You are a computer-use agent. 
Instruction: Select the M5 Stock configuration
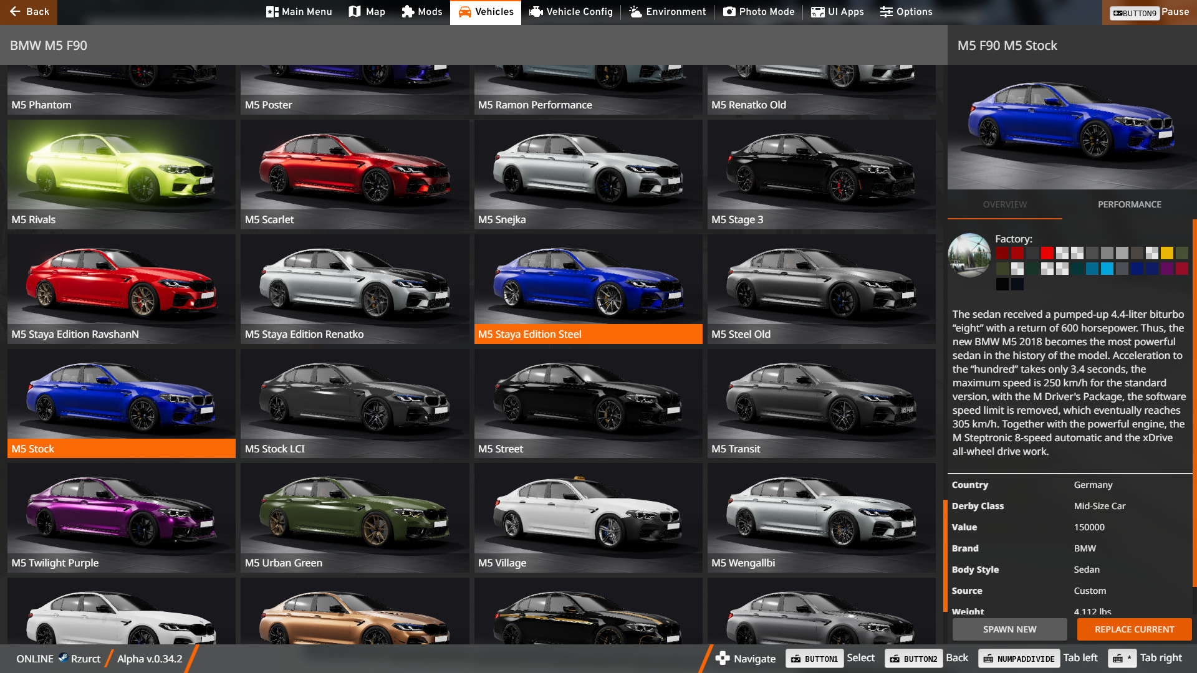(122, 403)
